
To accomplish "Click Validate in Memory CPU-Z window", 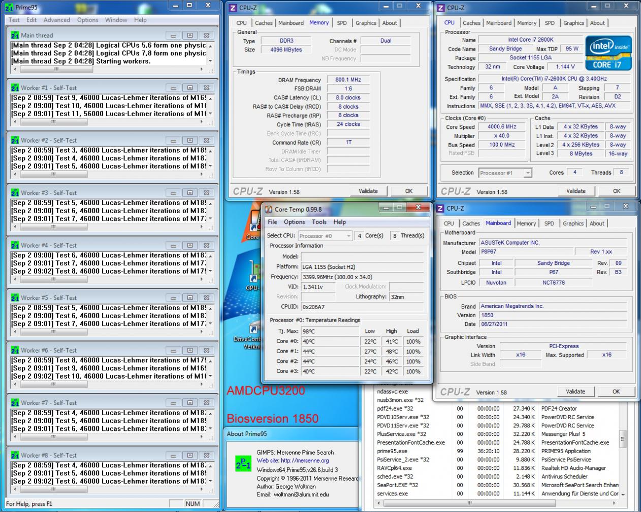I will click(368, 191).
